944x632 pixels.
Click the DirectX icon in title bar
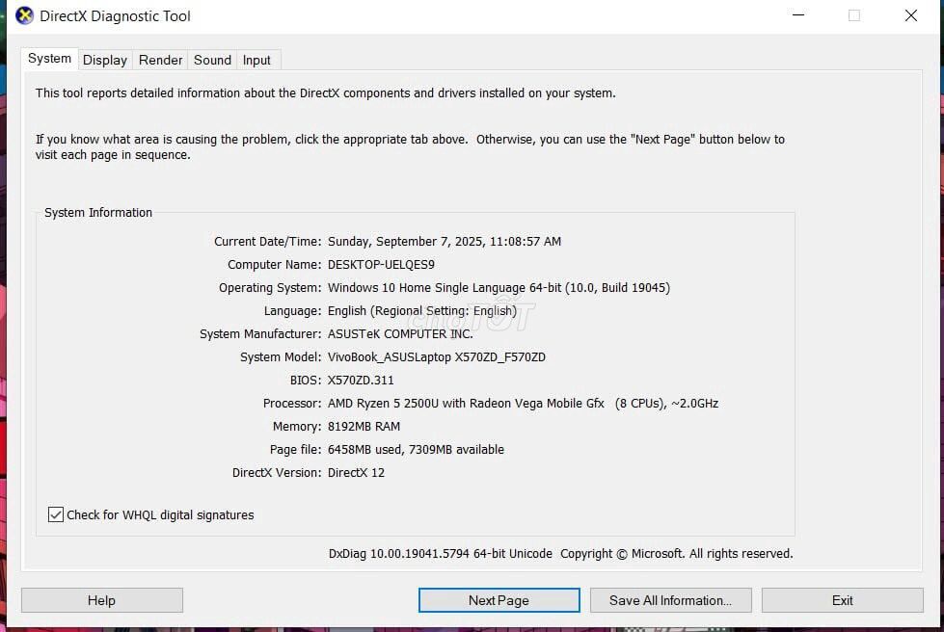tap(24, 15)
